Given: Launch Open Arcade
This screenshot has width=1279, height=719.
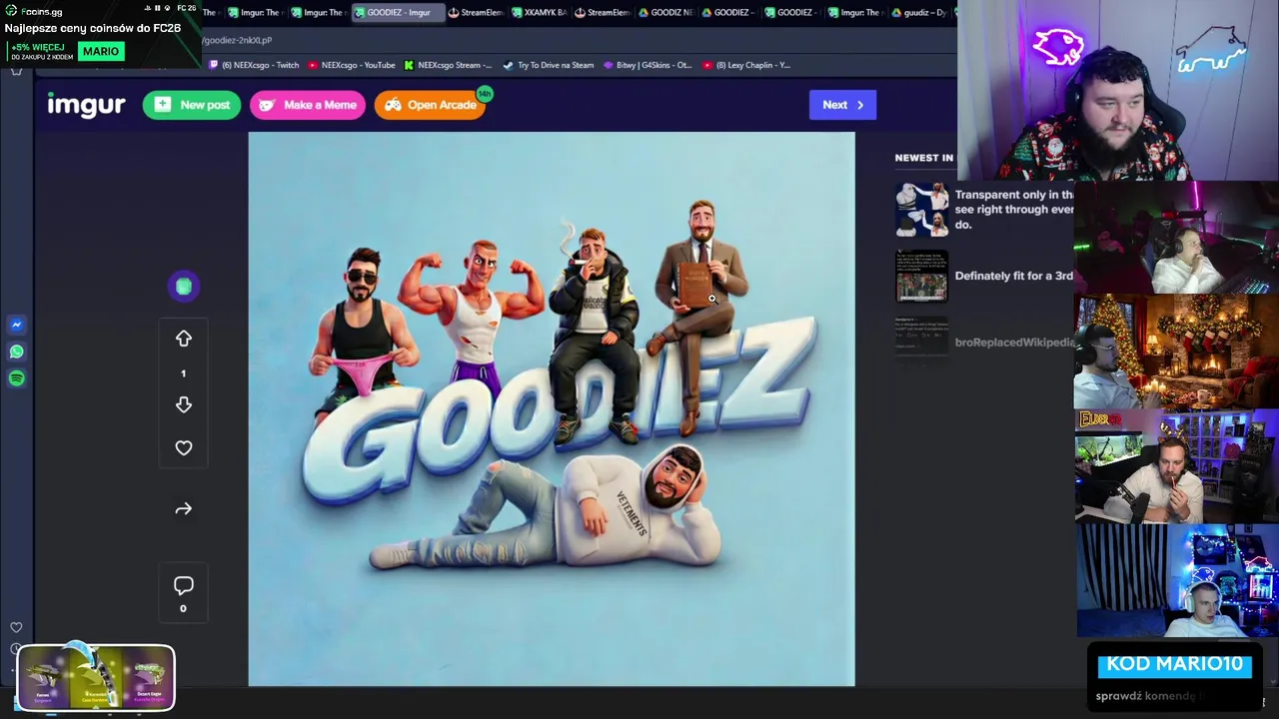Looking at the screenshot, I should tap(431, 105).
